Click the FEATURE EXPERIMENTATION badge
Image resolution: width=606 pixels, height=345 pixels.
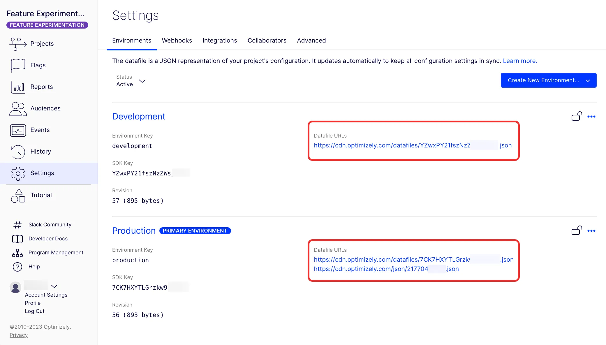click(x=47, y=25)
